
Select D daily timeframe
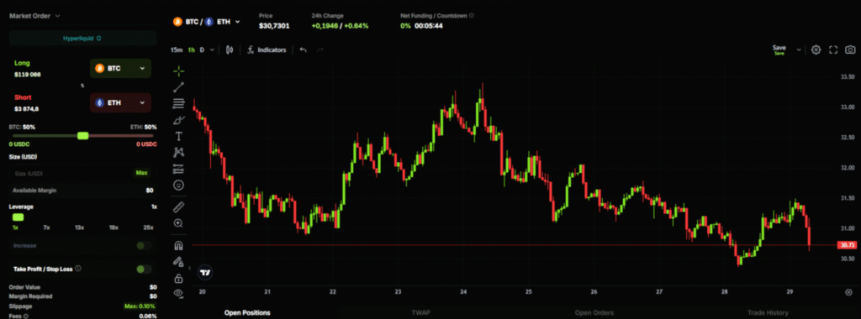202,50
